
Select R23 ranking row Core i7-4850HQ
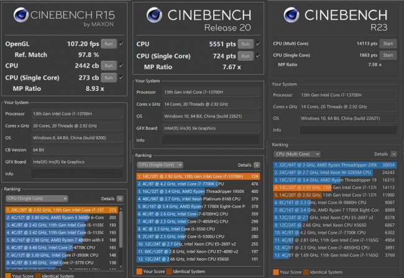[335, 248]
